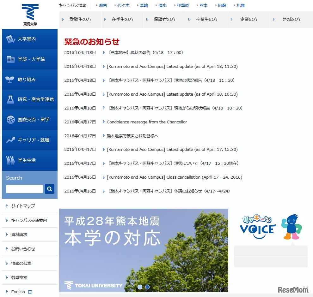Screen dimensions: 313x297
Task: Click the search magnifier icon
Action: coord(49,189)
